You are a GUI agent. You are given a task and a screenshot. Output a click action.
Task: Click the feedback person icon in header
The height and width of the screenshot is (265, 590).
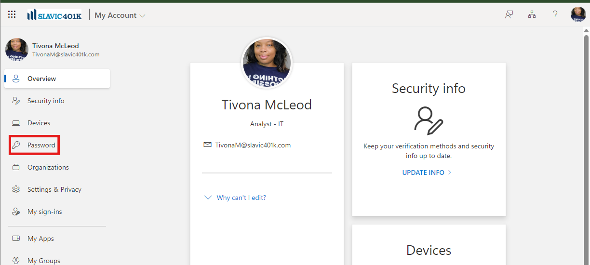pos(509,15)
